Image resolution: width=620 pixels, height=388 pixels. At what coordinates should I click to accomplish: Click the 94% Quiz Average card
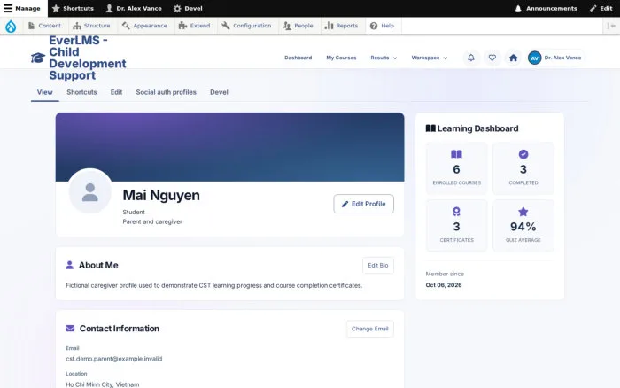click(x=523, y=225)
